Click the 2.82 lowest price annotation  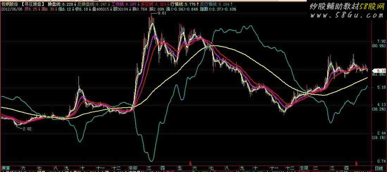[x=27, y=129]
